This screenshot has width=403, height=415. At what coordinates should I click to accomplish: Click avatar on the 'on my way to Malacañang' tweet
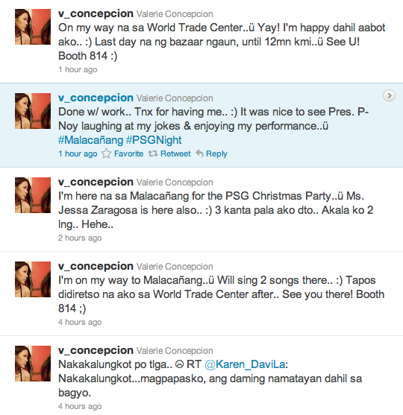[33, 279]
